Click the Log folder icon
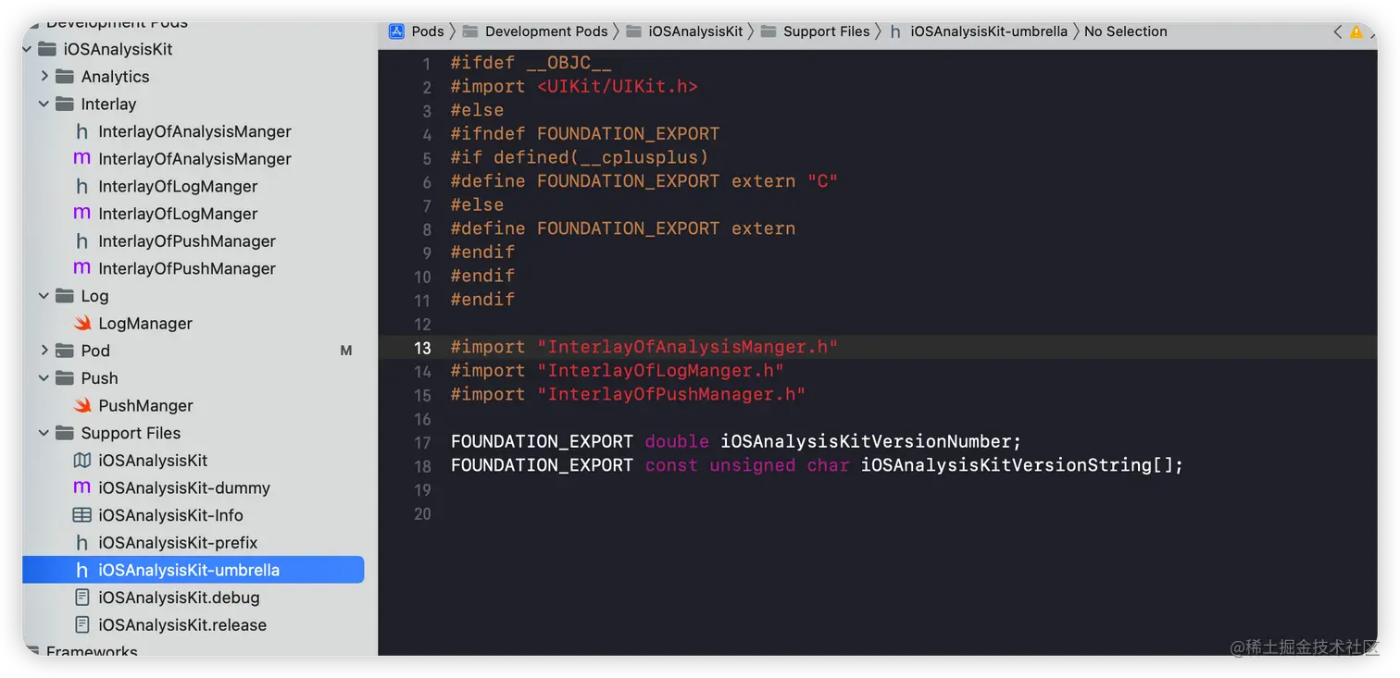Screen dimensions: 1400x678 pyautogui.click(x=65, y=296)
